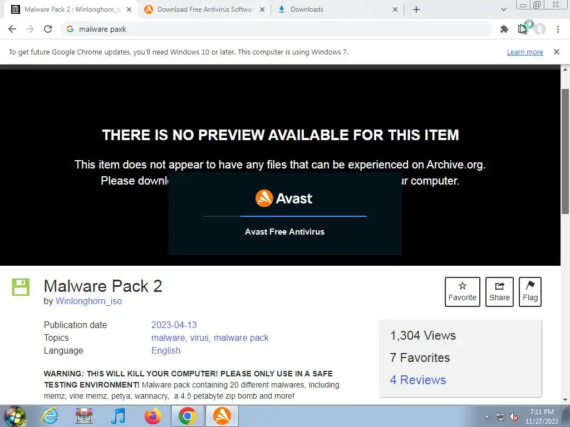
Task: Click the green floppy disk software icon
Action: [21, 287]
